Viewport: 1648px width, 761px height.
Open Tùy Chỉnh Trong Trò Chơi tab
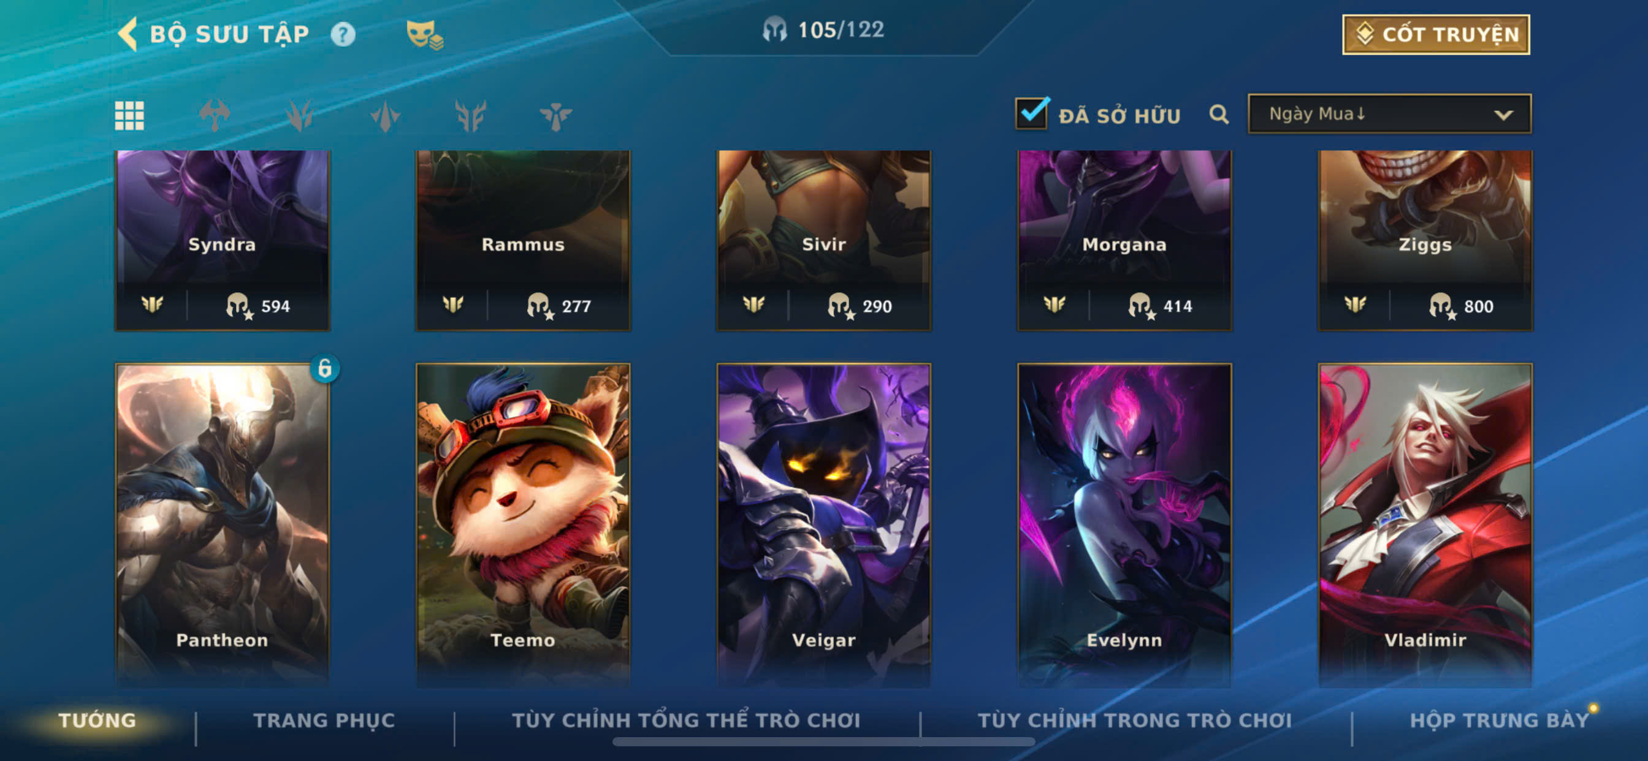pyautogui.click(x=1135, y=720)
